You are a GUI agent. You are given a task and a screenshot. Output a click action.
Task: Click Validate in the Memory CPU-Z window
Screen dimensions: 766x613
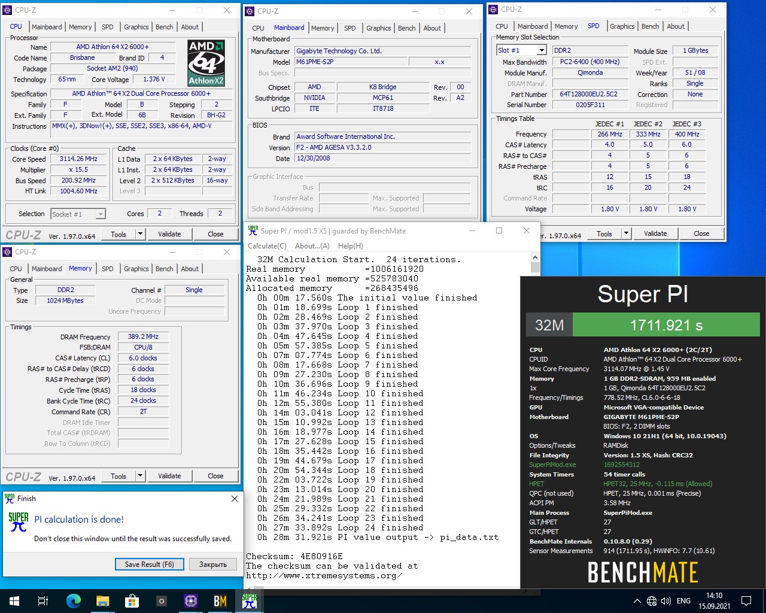click(x=169, y=476)
